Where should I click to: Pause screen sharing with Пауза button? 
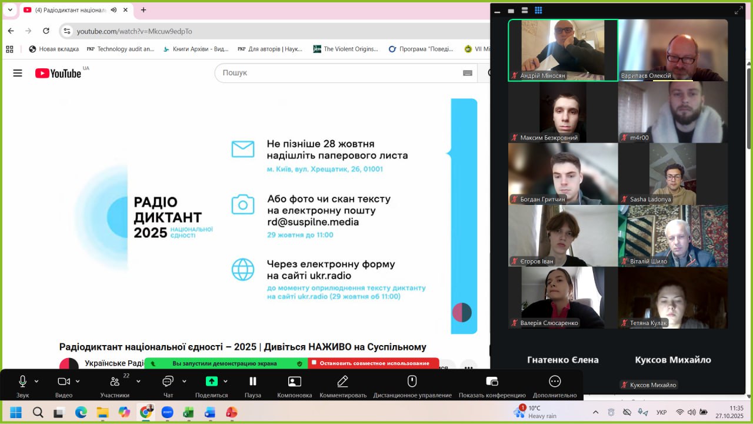click(253, 382)
